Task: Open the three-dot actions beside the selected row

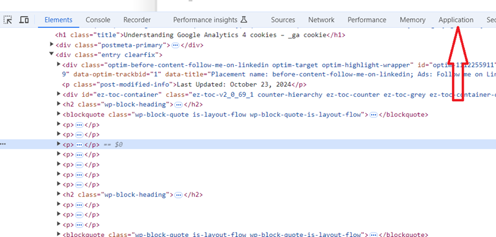Action: click(x=3, y=145)
